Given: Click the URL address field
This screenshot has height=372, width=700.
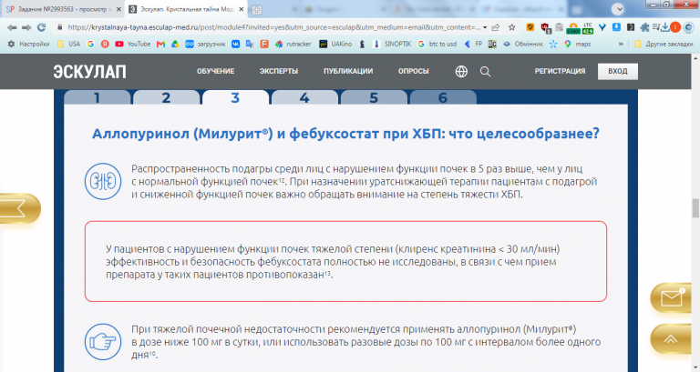Looking at the screenshot, I should click(273, 27).
